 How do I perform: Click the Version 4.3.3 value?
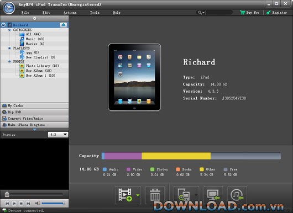tap(213, 91)
